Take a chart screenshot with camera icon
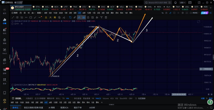 coord(166,13)
